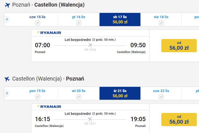
Task: Click the returning plane icon beside Castellon - Poznań heading
Action: (7, 79)
